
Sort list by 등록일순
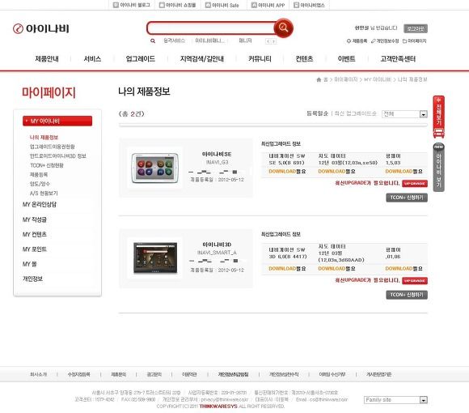tap(317, 113)
